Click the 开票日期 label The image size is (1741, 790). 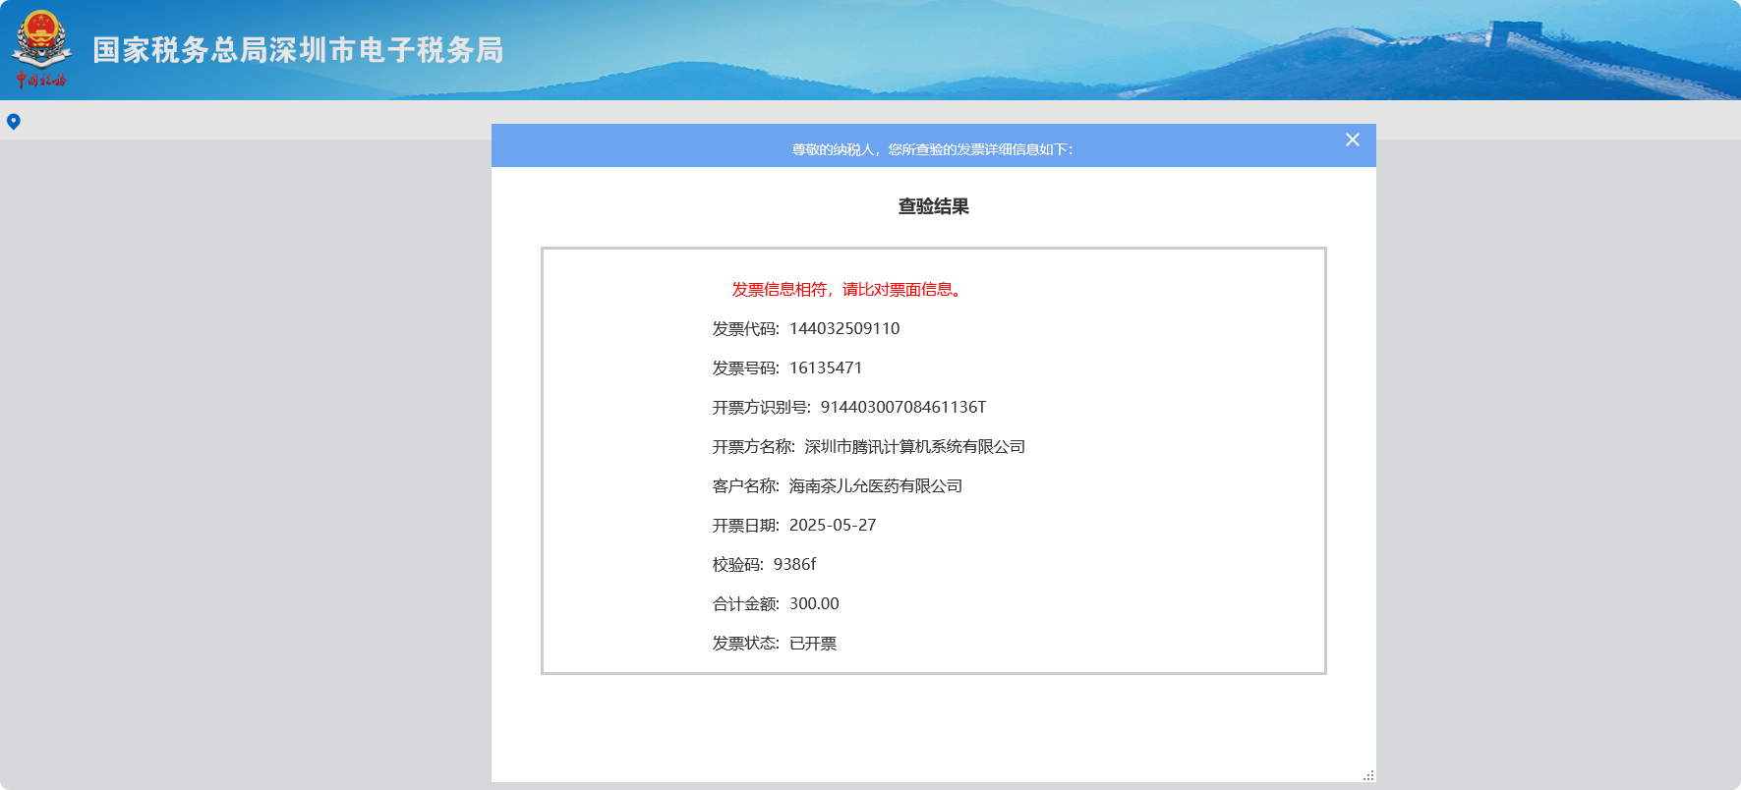(745, 525)
